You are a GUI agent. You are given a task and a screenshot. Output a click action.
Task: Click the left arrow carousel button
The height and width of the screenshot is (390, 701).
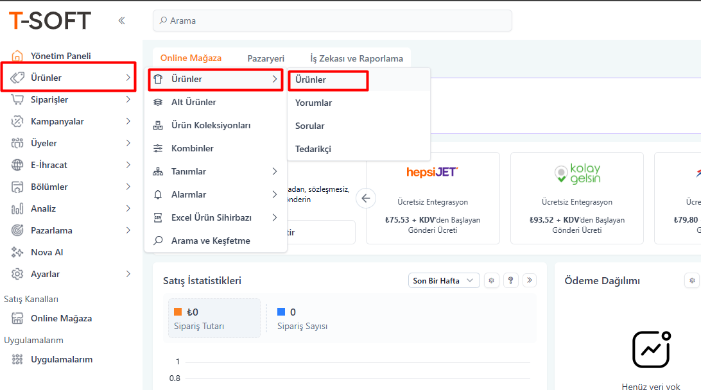point(366,198)
